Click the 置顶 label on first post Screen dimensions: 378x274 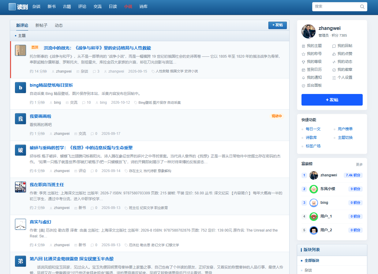click(35, 48)
